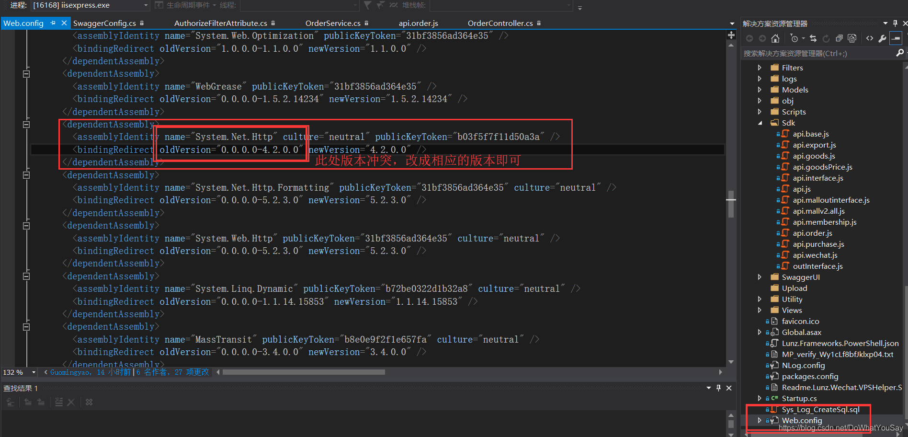Switch to api.order.js tab

point(419,23)
